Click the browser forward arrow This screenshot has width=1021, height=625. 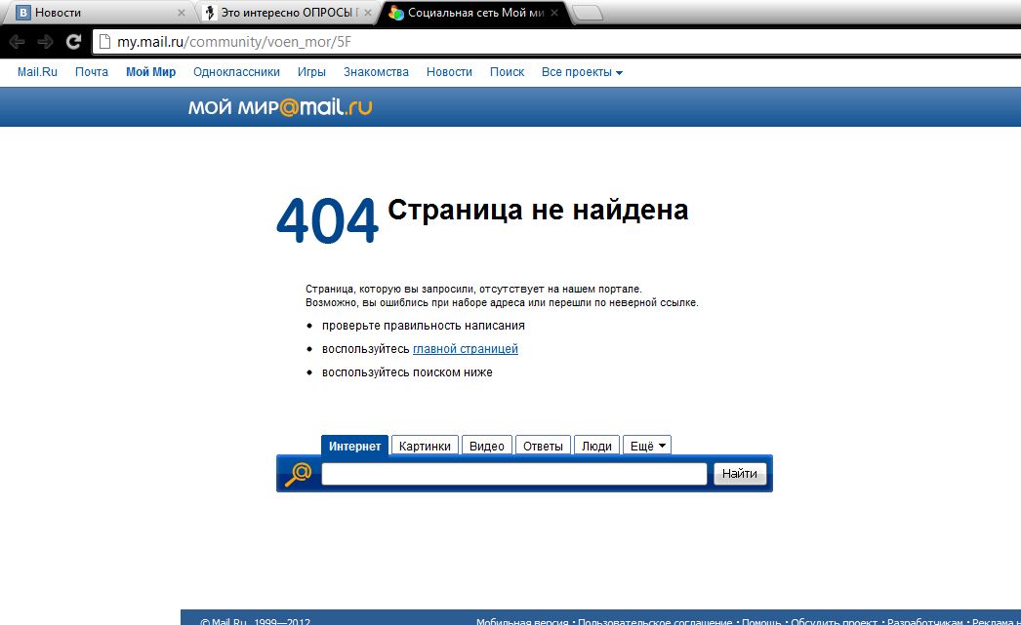point(45,42)
